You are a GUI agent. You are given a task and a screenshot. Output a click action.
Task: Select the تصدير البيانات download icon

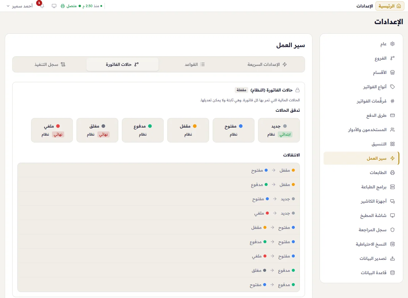pos(392,258)
